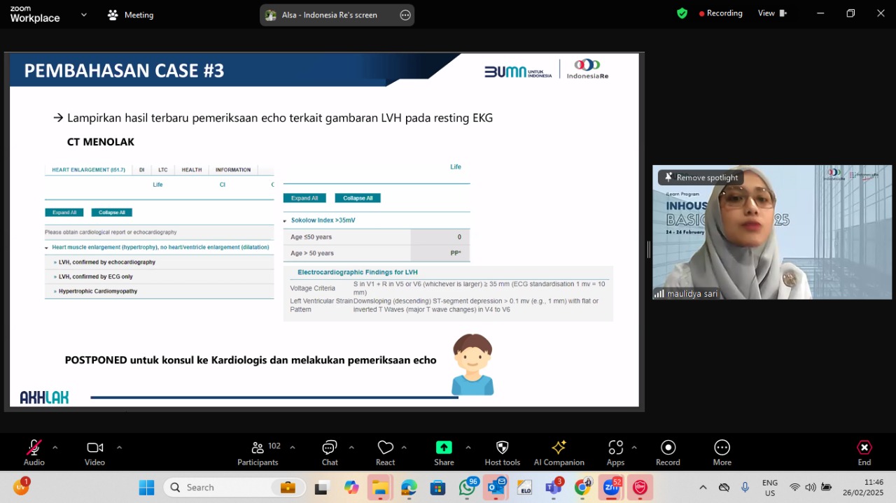Expand the video options arrow
Viewport: 896px width, 503px height.
coord(119,447)
